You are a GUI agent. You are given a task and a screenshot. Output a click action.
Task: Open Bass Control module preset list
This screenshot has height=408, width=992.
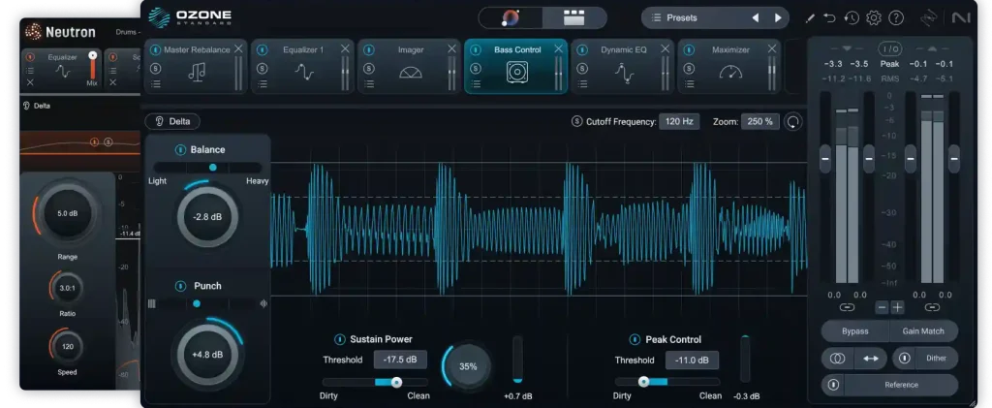click(x=475, y=83)
